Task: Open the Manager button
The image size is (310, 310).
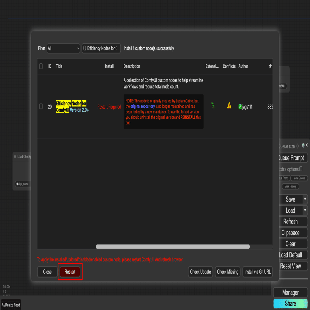Action: [x=290, y=292]
